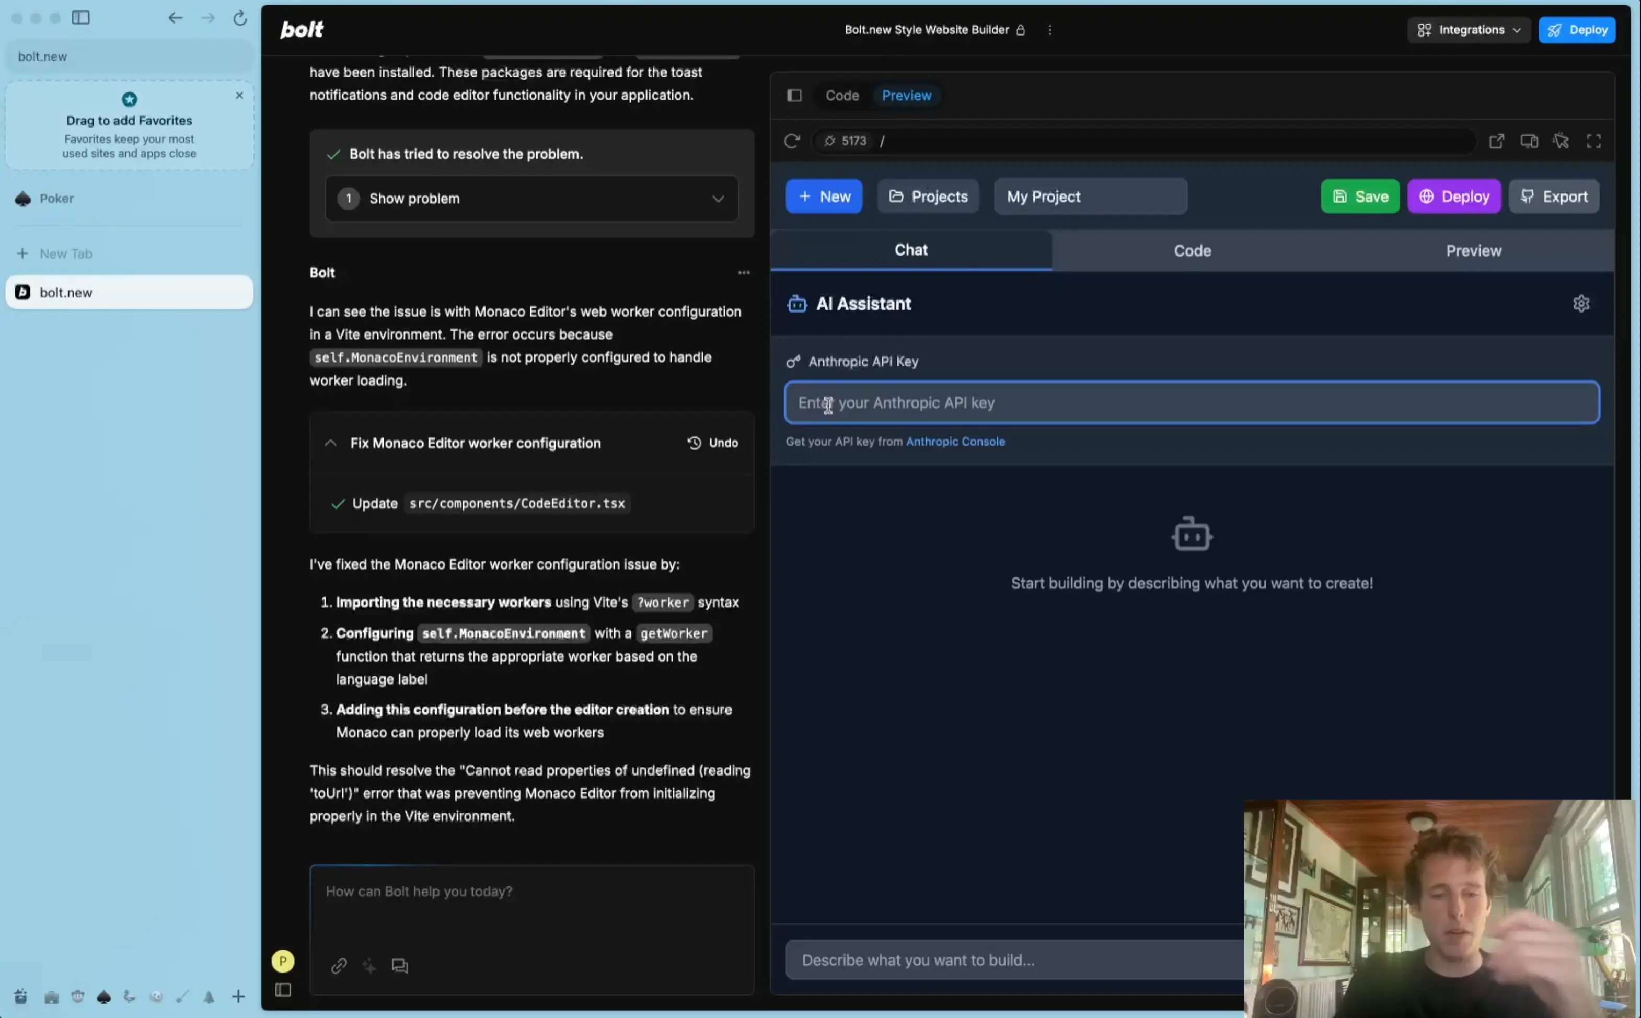Dismiss the Drag to add Favorites card

(239, 96)
